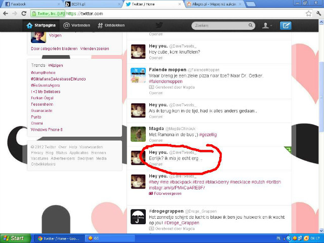Open the I <3 My Beliebers trend
The height and width of the screenshot is (243, 324).
(x=46, y=92)
